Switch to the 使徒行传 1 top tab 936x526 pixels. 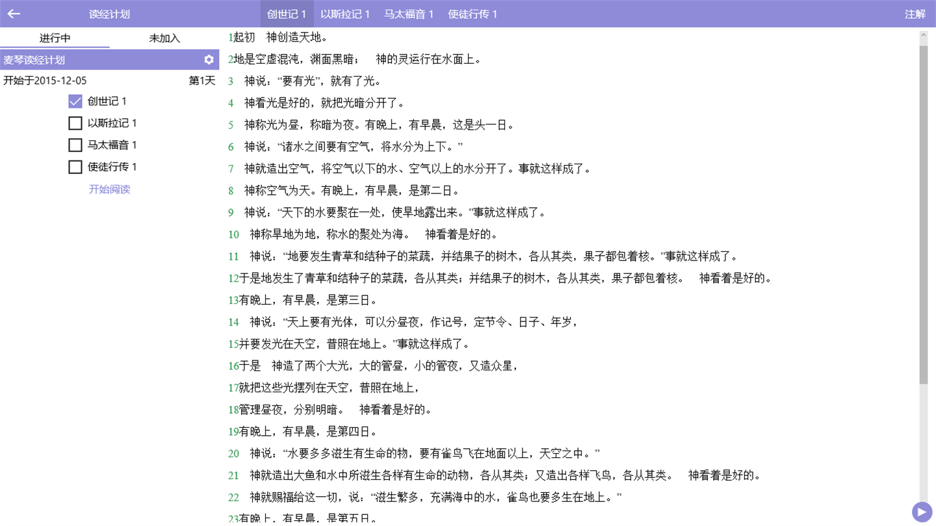click(473, 14)
